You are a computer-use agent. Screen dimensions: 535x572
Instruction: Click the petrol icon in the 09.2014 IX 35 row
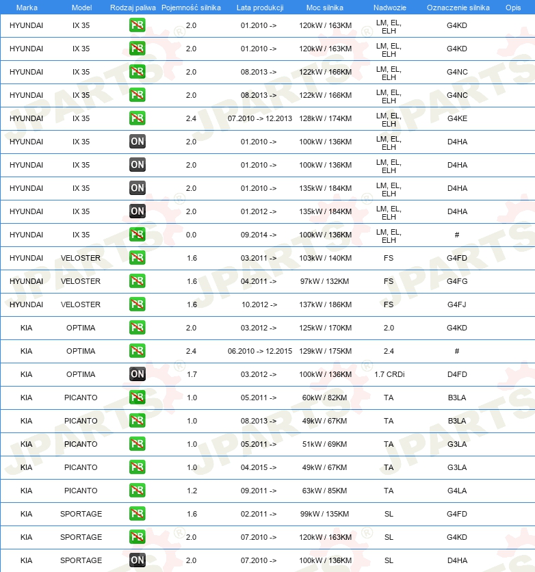coord(137,235)
